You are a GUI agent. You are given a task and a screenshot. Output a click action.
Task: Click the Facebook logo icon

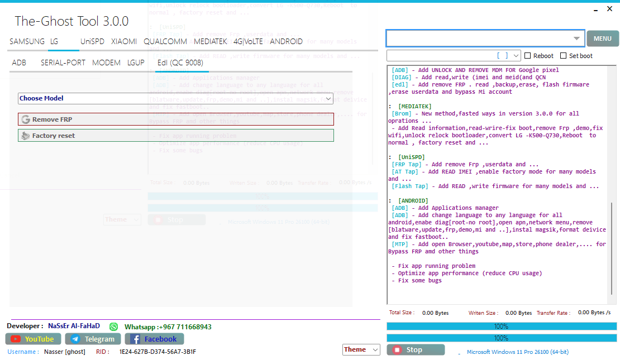coord(135,339)
